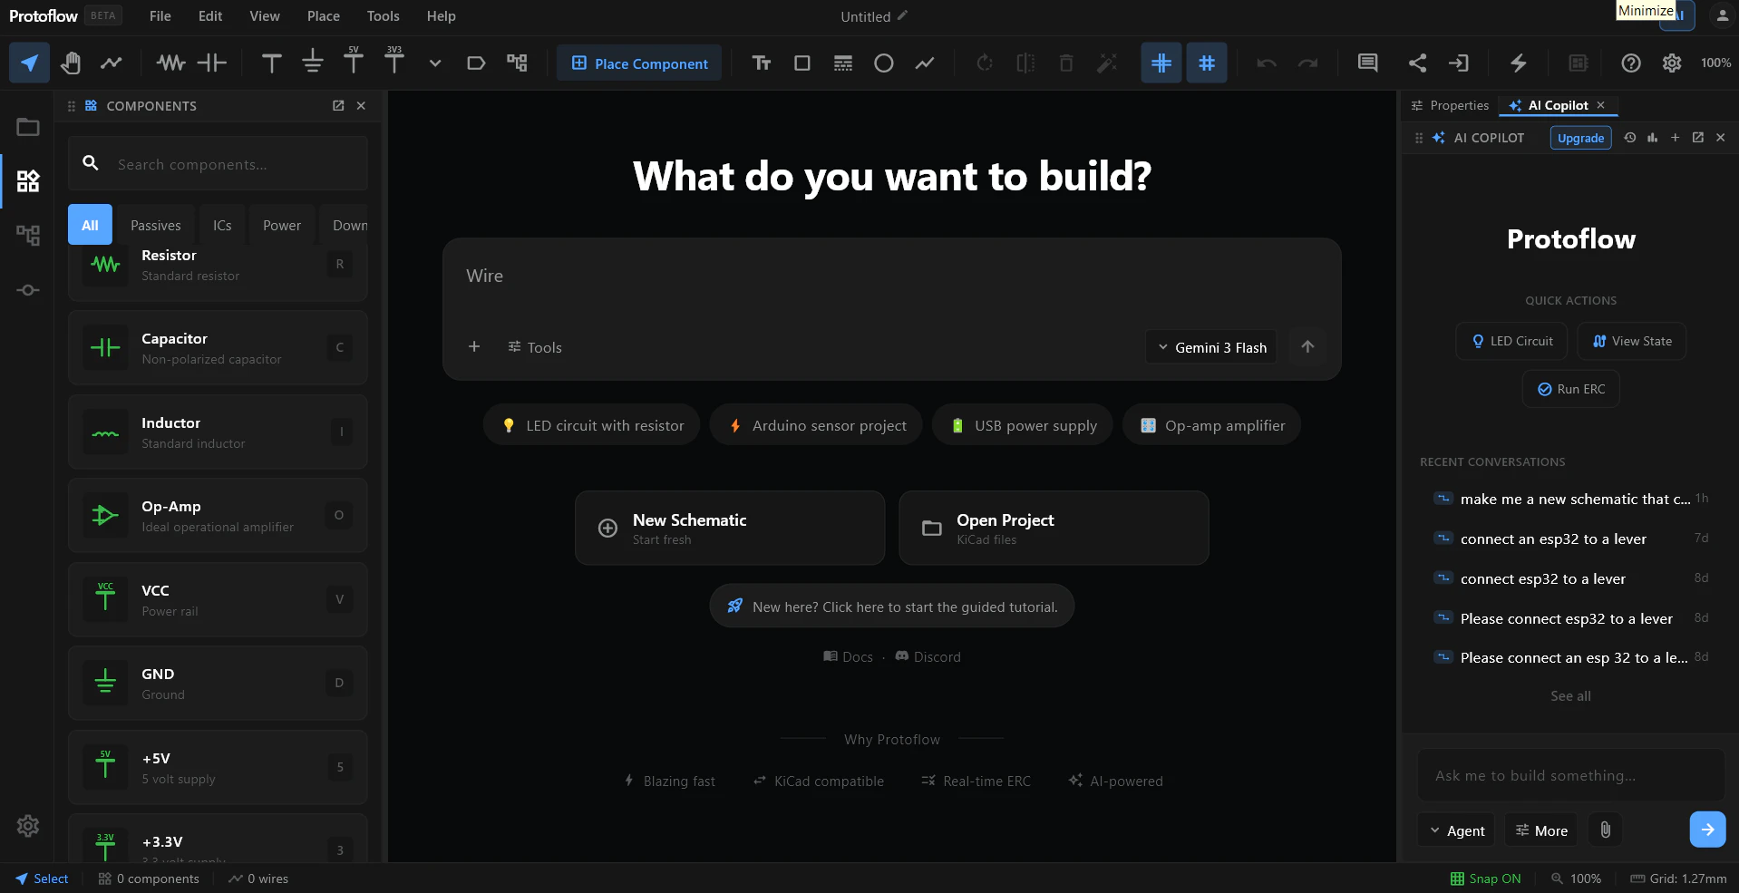
Task: Run the AI magic wand action
Action: point(1106,63)
